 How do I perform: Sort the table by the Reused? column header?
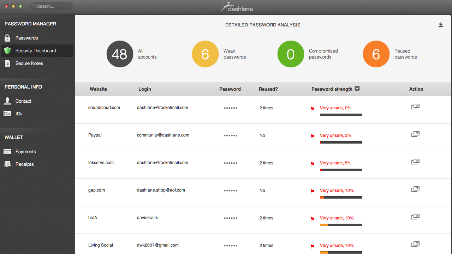pyautogui.click(x=268, y=89)
